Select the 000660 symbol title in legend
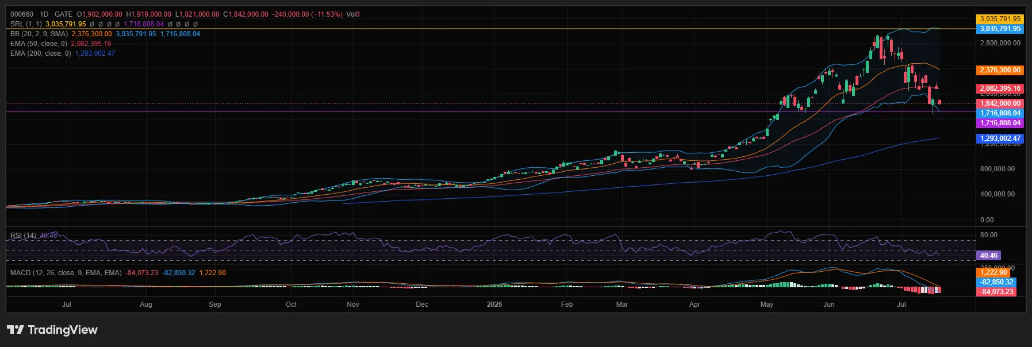The width and height of the screenshot is (1032, 347). point(22,14)
